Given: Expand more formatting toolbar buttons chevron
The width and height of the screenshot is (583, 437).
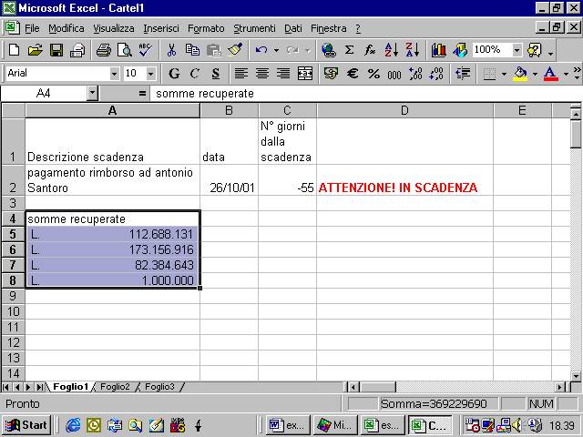Looking at the screenshot, I should 577,73.
